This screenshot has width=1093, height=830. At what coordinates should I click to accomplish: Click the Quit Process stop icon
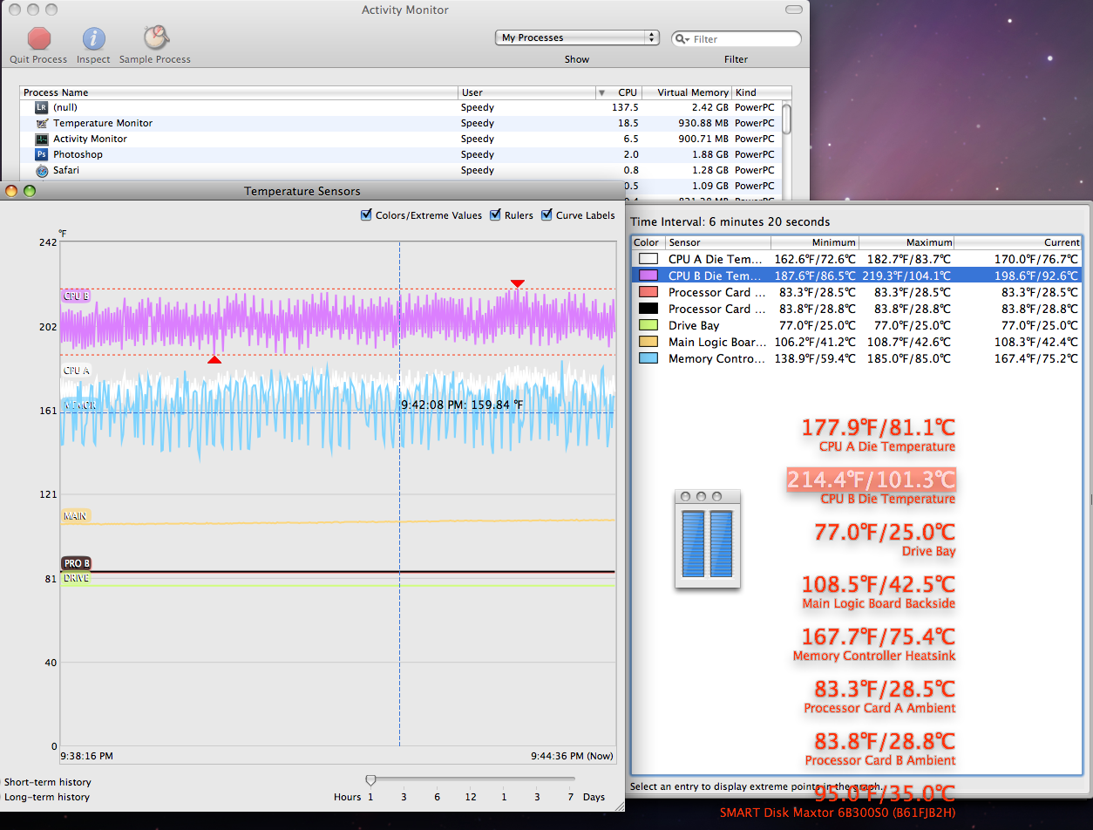point(38,38)
